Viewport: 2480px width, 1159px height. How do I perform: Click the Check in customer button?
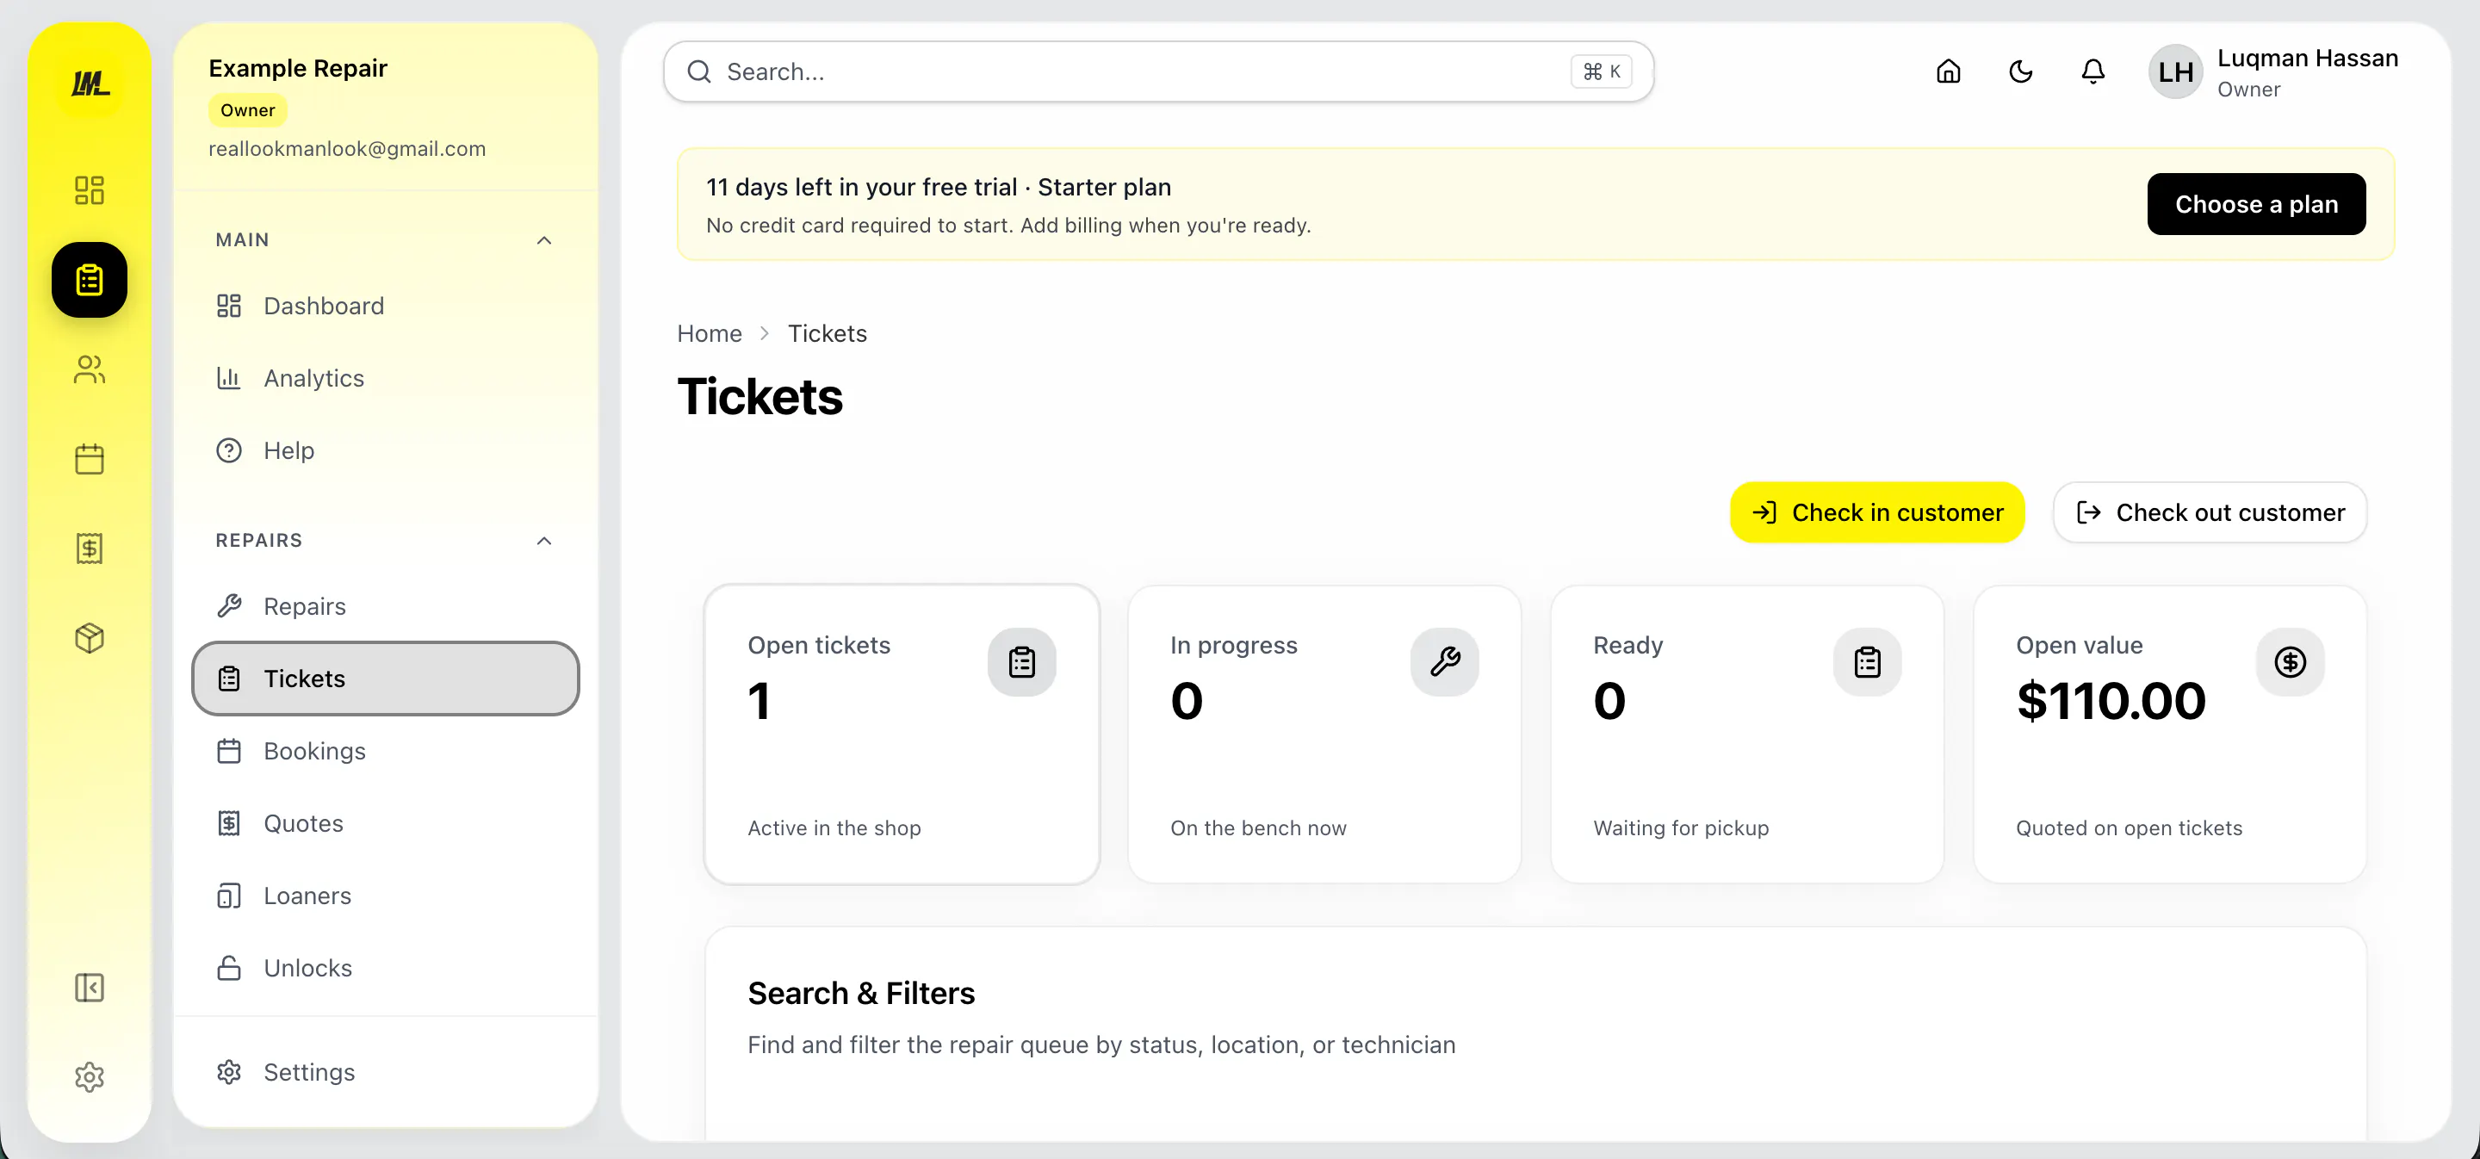coord(1876,512)
